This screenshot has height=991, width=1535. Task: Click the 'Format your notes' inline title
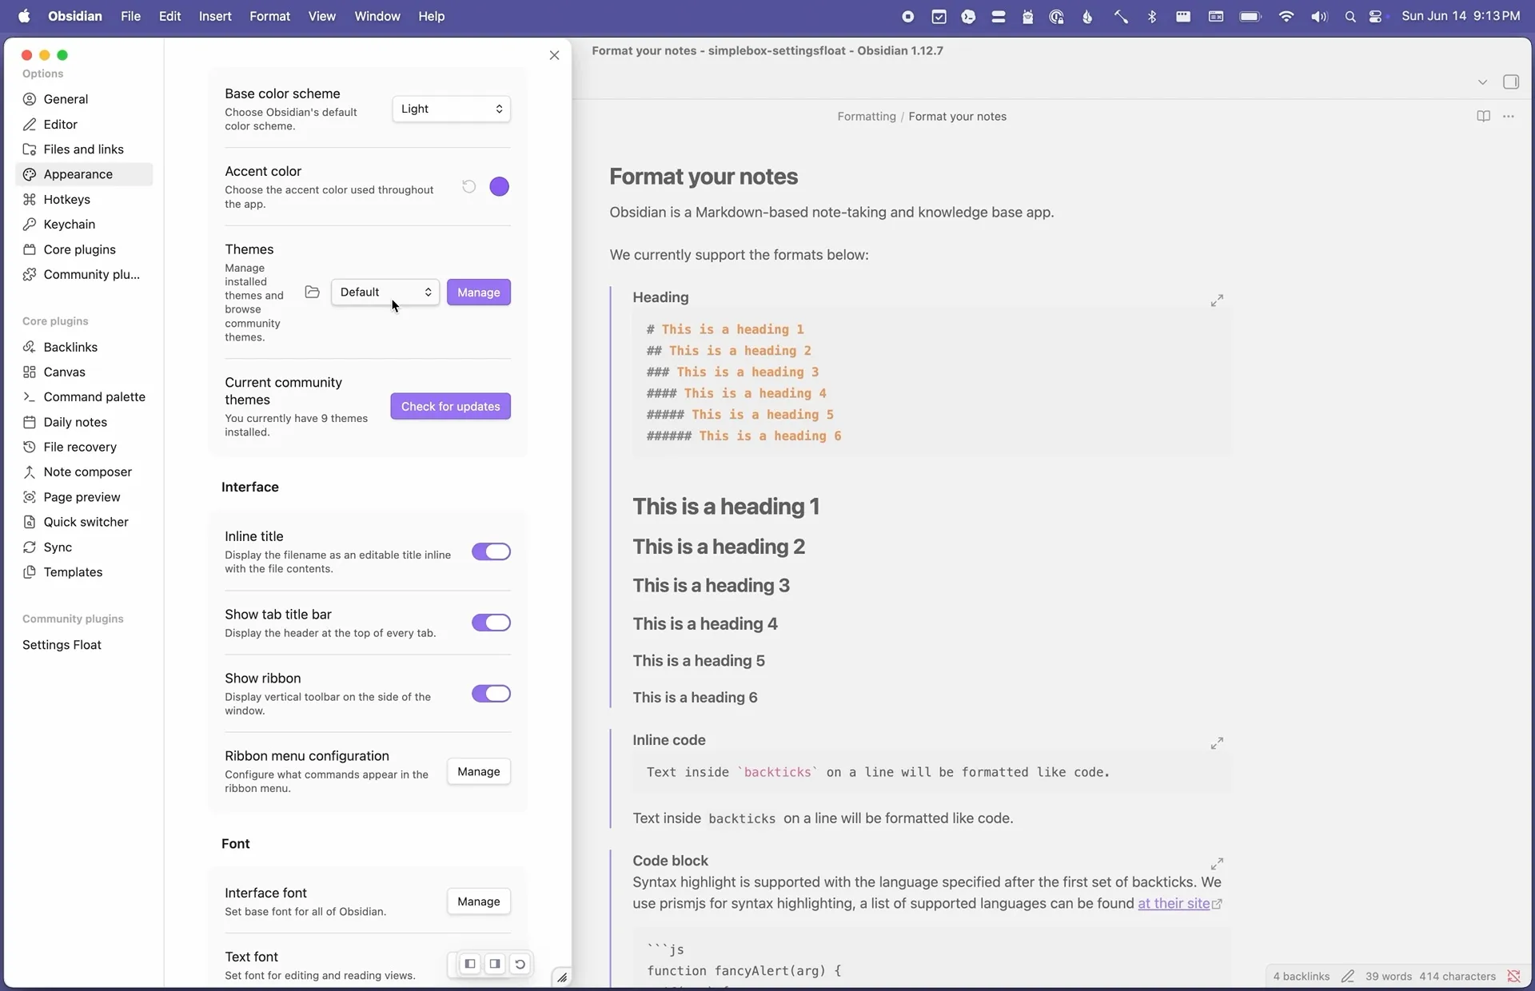pyautogui.click(x=704, y=177)
